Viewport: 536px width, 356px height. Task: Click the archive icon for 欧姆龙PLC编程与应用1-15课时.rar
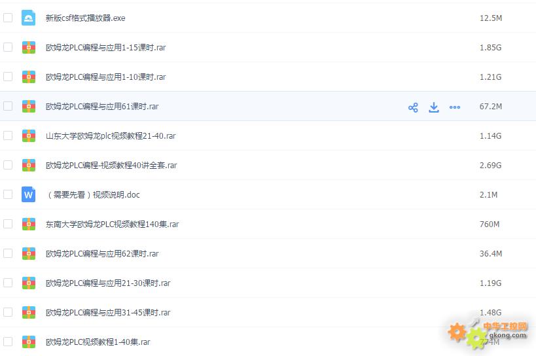coord(29,47)
